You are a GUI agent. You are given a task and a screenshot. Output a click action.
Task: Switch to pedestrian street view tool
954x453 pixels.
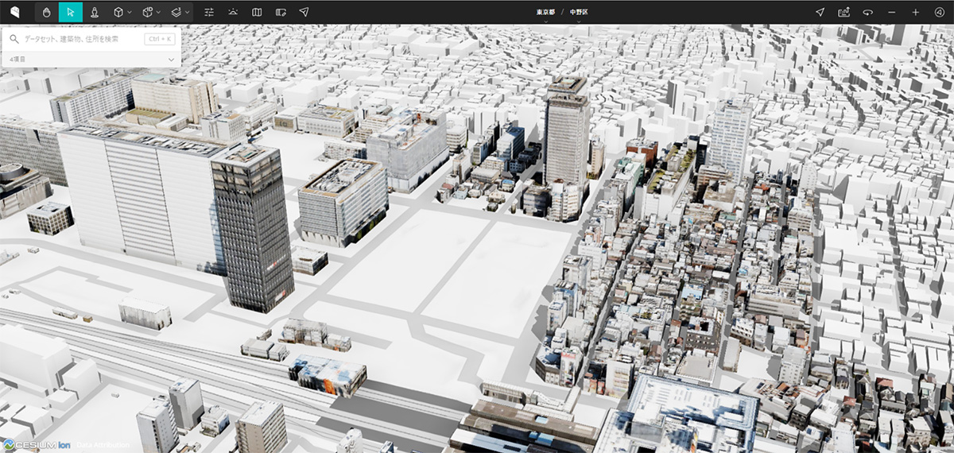[x=95, y=12]
